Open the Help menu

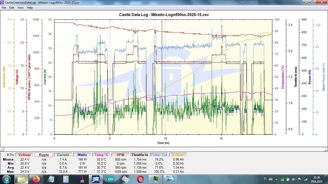coord(30,7)
